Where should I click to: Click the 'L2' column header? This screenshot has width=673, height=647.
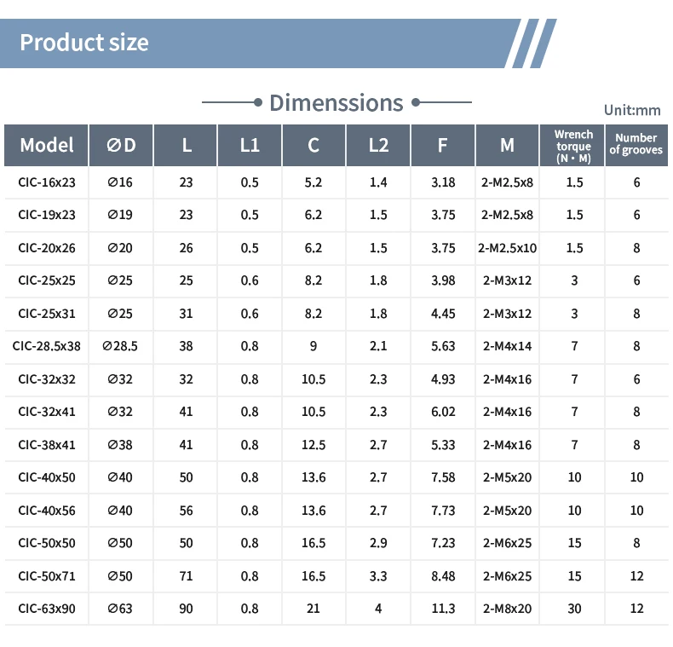[378, 145]
